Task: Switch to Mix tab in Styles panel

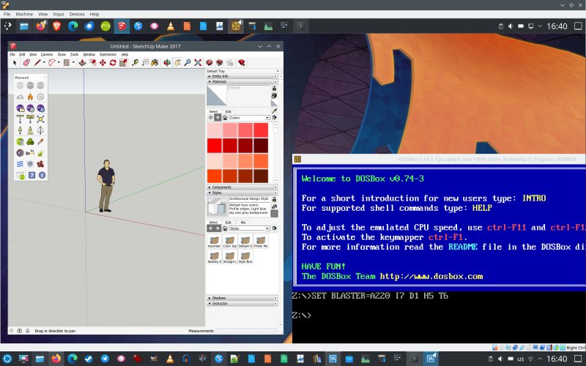Action: click(243, 223)
